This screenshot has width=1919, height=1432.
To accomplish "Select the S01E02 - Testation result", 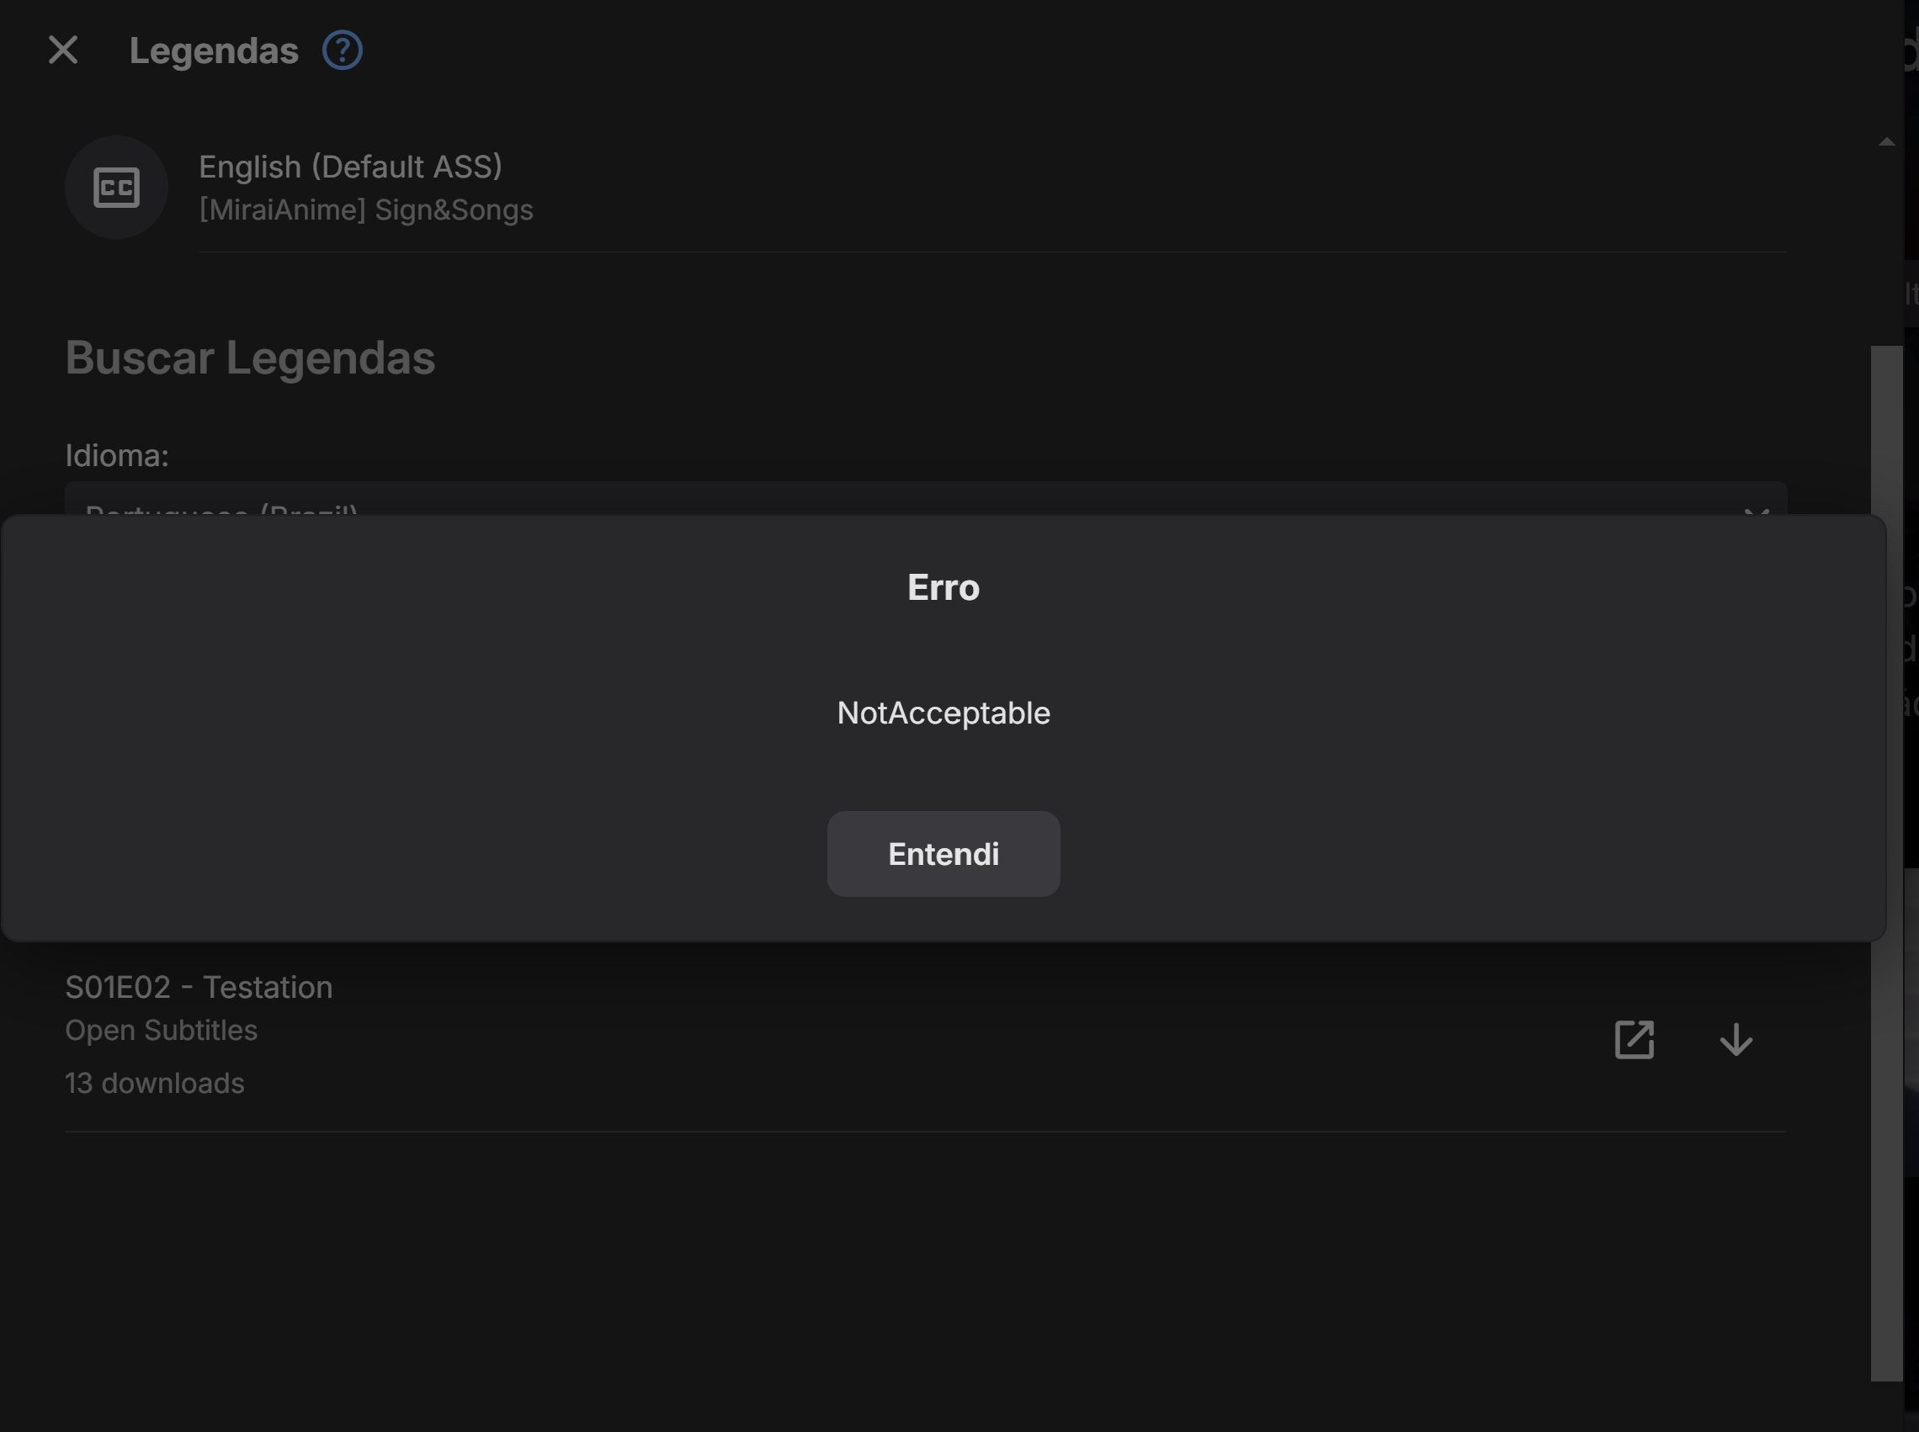I will [199, 987].
